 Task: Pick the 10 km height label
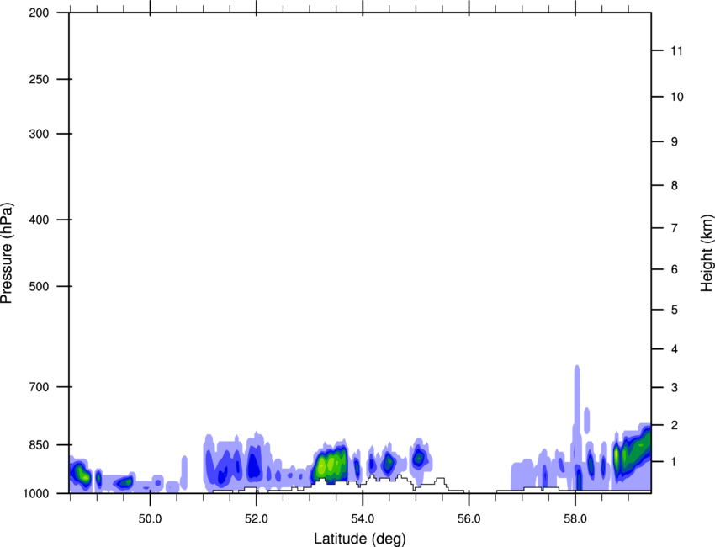click(677, 97)
